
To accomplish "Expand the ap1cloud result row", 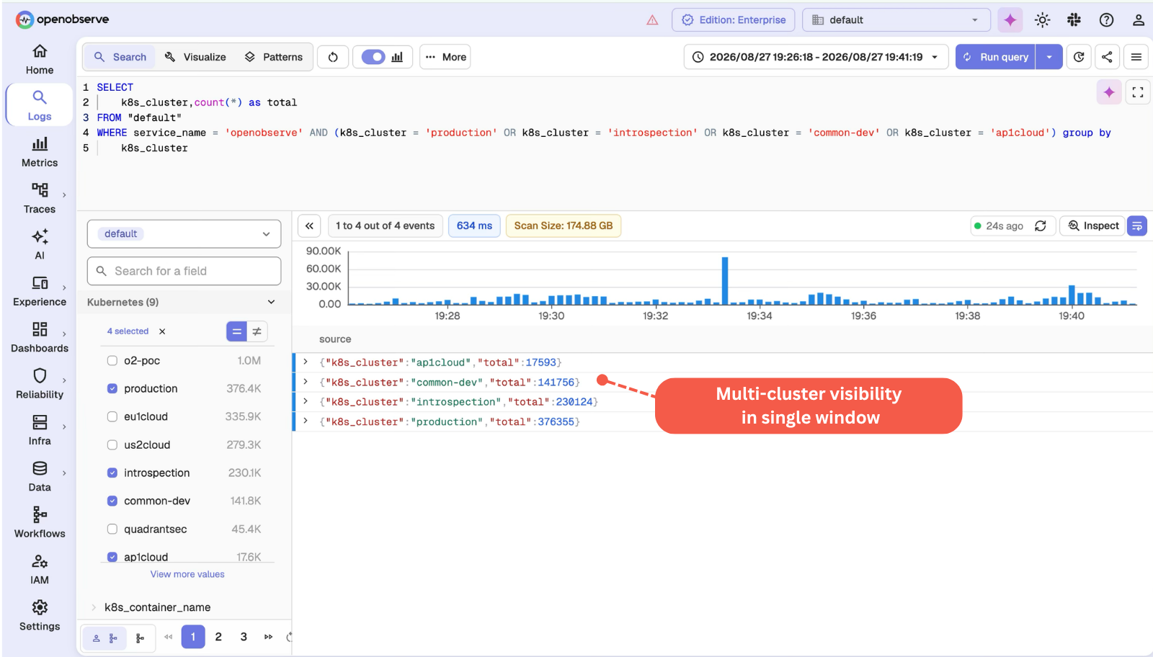I will pos(306,362).
